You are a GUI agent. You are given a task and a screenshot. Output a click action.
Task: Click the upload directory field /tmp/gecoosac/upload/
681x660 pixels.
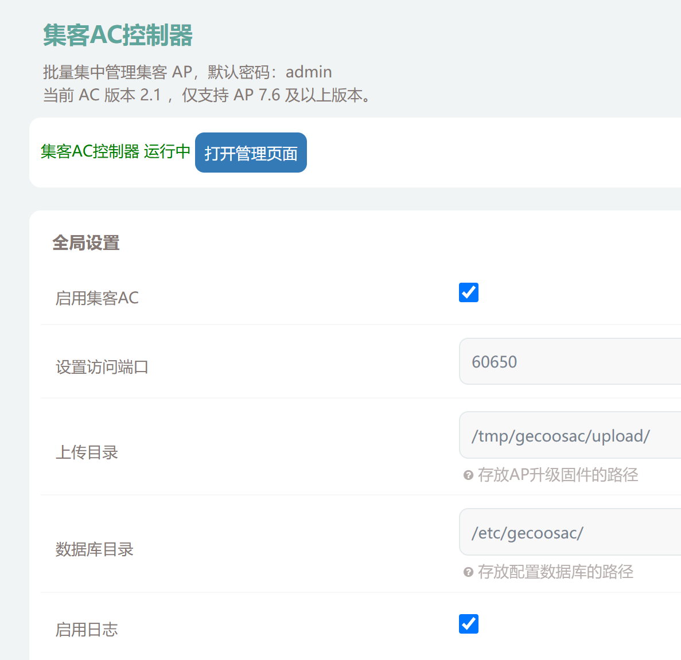570,435
